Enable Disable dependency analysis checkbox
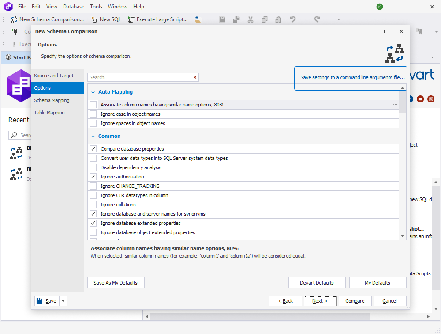This screenshot has width=441, height=334. (93, 167)
